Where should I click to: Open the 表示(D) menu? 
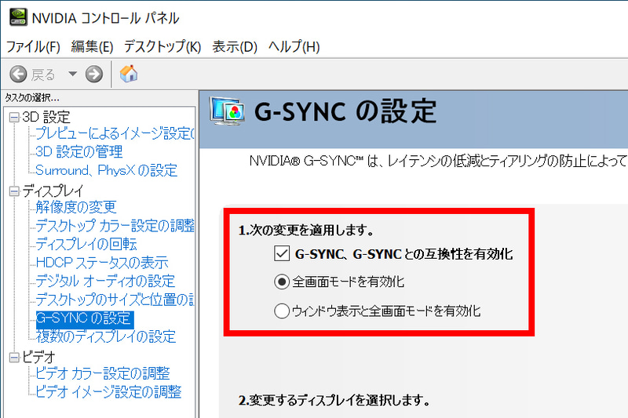[235, 47]
